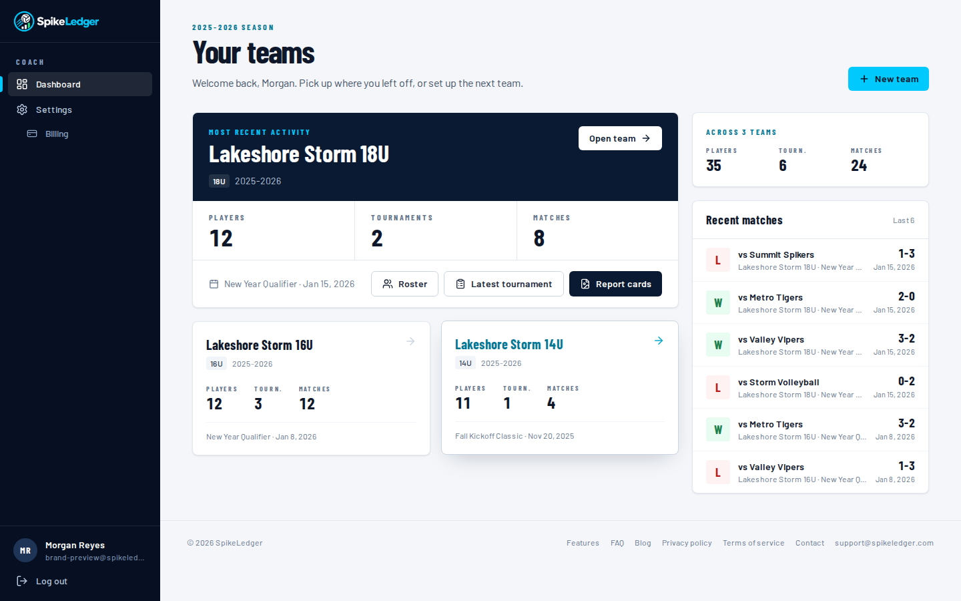View the Latest tournament
The height and width of the screenshot is (601, 961).
[504, 284]
